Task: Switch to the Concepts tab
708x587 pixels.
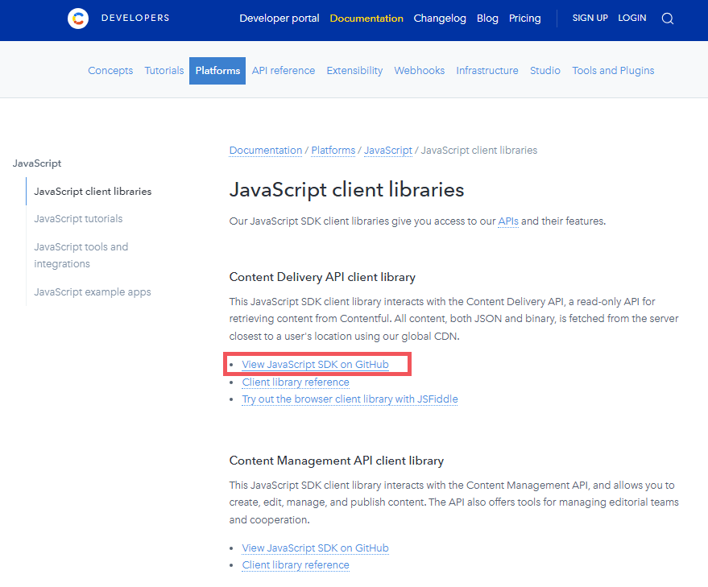Action: [x=110, y=70]
